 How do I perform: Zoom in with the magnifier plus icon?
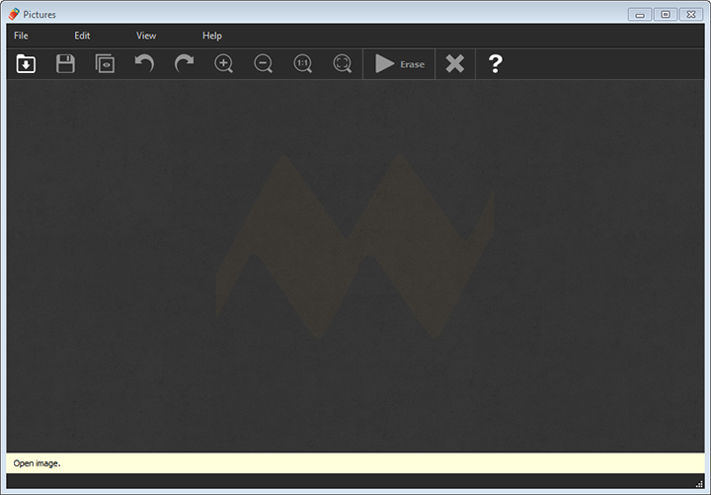[223, 63]
